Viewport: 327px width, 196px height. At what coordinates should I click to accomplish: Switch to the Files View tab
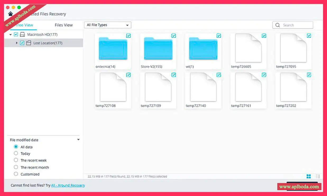pyautogui.click(x=63, y=25)
